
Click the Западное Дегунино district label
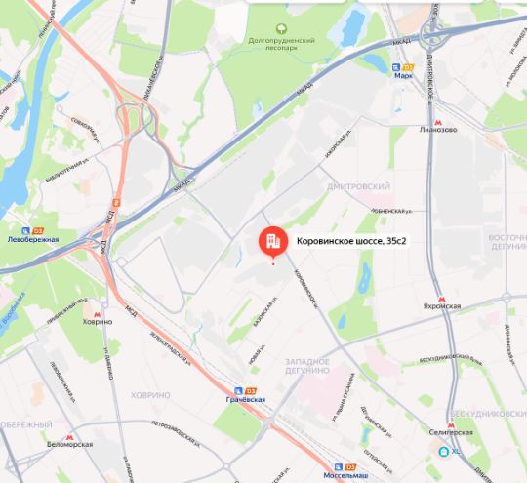pyautogui.click(x=307, y=366)
